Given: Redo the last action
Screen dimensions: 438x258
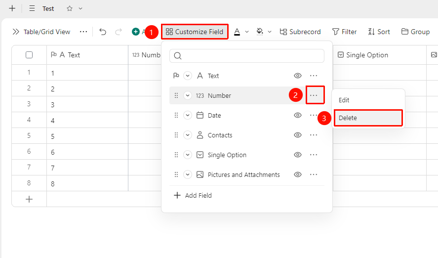Looking at the screenshot, I should pos(119,32).
